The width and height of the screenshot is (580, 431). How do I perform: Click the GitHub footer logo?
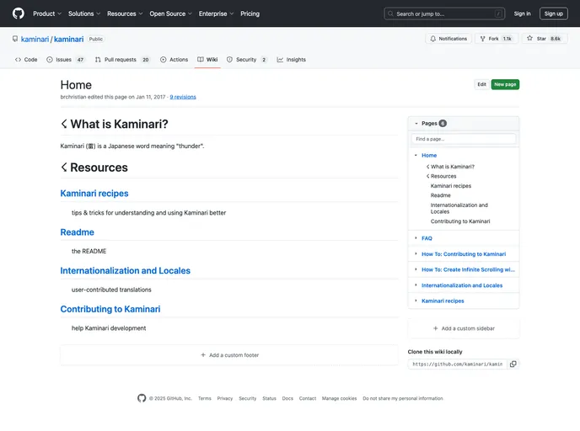point(142,398)
